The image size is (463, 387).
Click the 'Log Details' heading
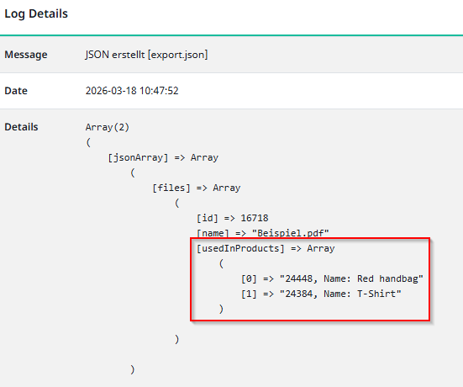(36, 14)
